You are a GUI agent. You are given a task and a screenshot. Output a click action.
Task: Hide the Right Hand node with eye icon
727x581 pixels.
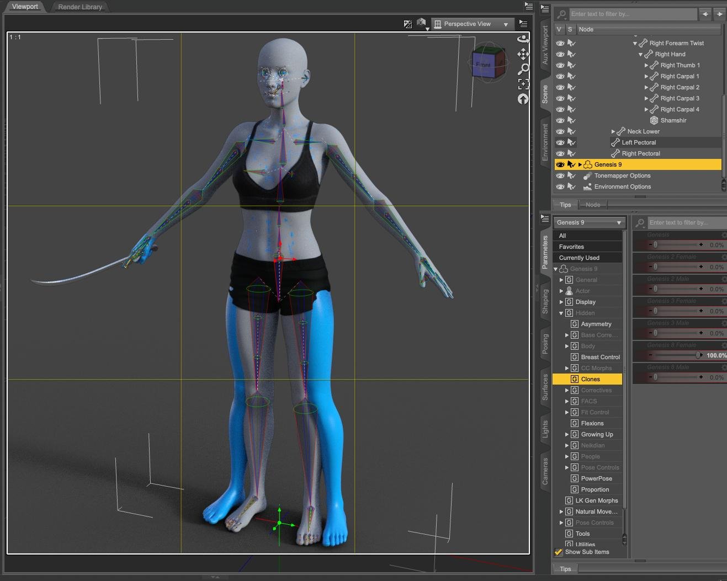click(560, 54)
